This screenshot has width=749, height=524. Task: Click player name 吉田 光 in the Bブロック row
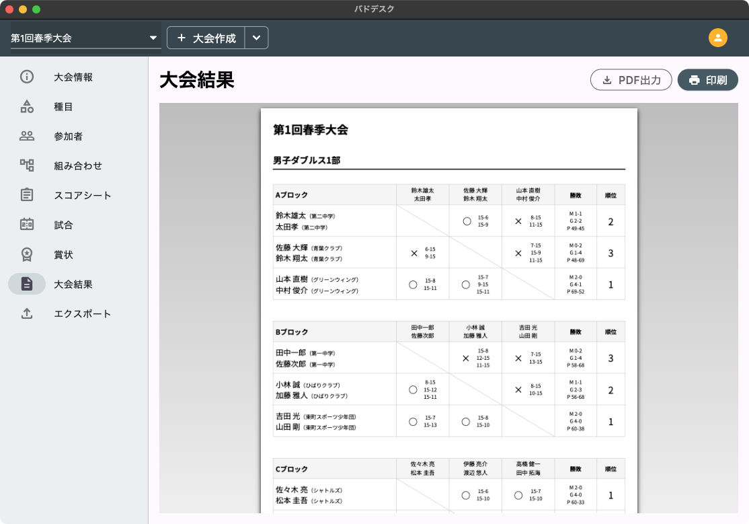click(288, 416)
